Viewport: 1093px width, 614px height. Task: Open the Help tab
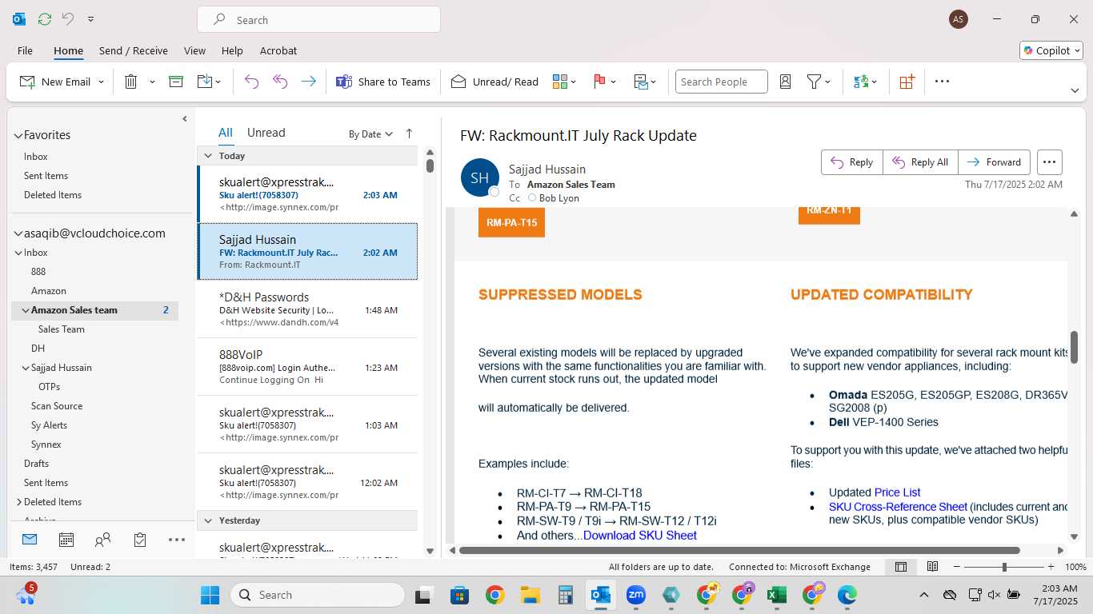232,50
